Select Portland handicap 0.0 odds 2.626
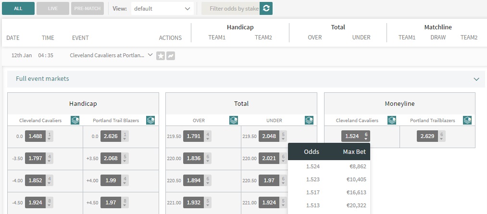This screenshot has width=487, height=214. pyautogui.click(x=111, y=136)
